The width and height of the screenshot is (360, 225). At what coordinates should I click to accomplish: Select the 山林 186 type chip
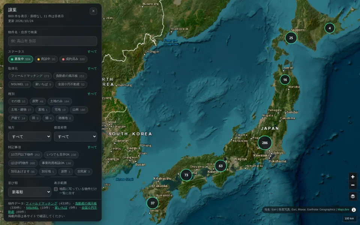pyautogui.click(x=79, y=110)
